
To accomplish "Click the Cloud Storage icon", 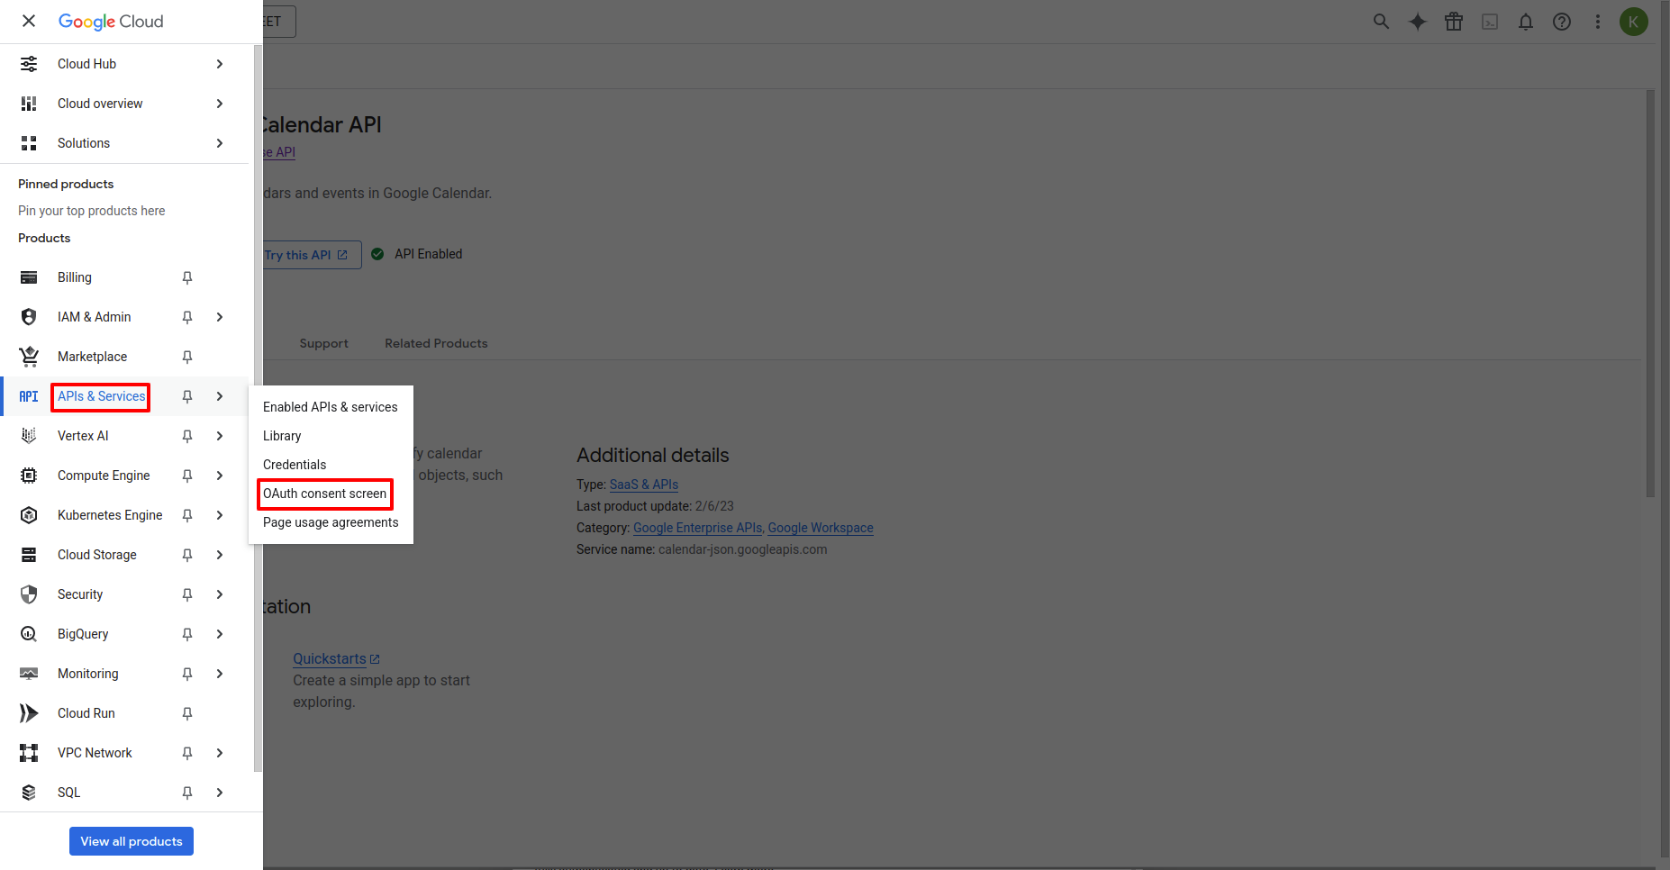I will [x=29, y=555].
